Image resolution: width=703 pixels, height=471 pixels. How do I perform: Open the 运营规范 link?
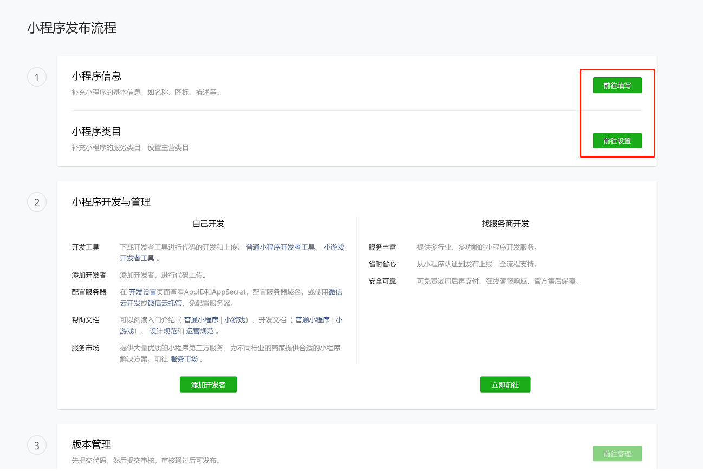pos(200,331)
